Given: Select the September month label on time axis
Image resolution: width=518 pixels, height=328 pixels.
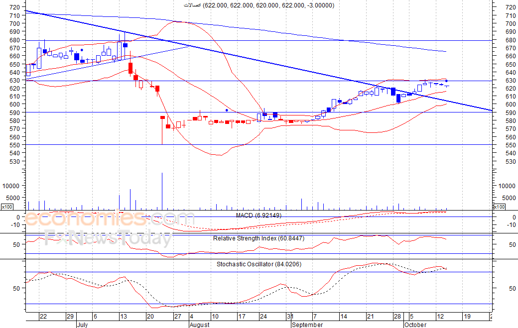Looking at the screenshot, I should click(x=307, y=325).
